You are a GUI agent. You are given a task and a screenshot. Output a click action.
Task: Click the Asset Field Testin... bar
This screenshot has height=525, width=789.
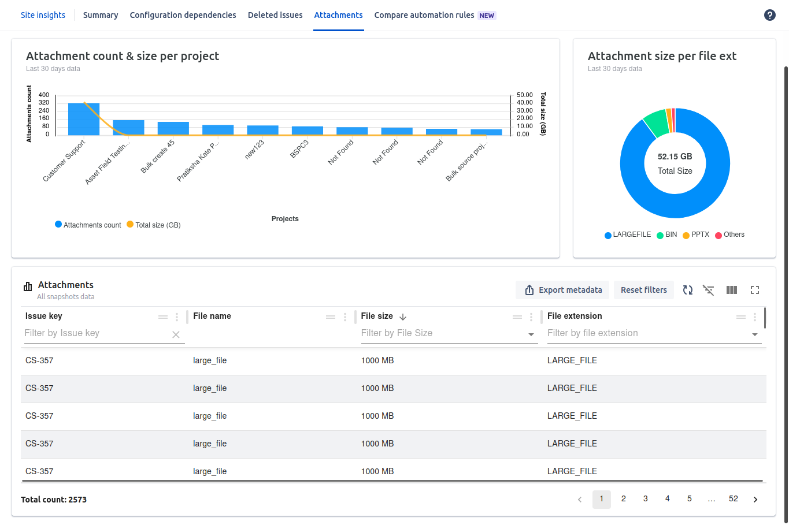click(x=128, y=128)
